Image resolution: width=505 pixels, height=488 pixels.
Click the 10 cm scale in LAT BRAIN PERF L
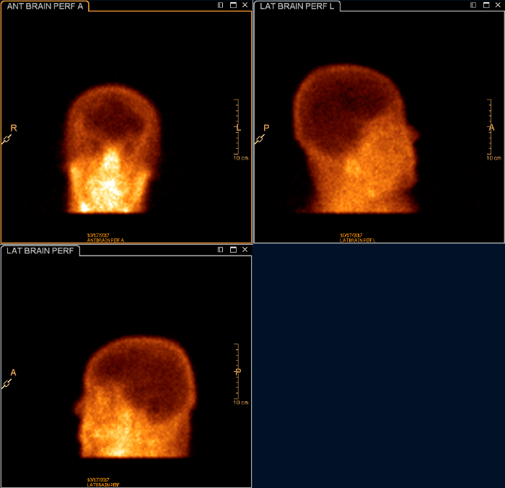(490, 128)
